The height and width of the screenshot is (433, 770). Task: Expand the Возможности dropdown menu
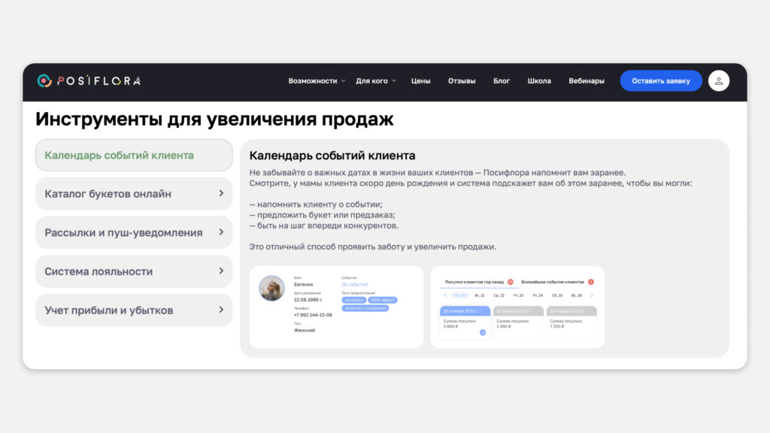tap(317, 81)
